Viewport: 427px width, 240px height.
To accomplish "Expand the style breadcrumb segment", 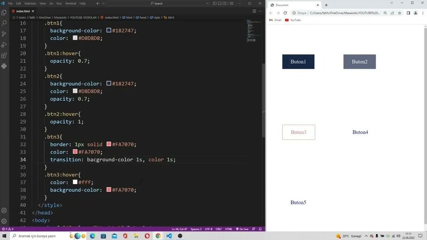I will click(156, 18).
